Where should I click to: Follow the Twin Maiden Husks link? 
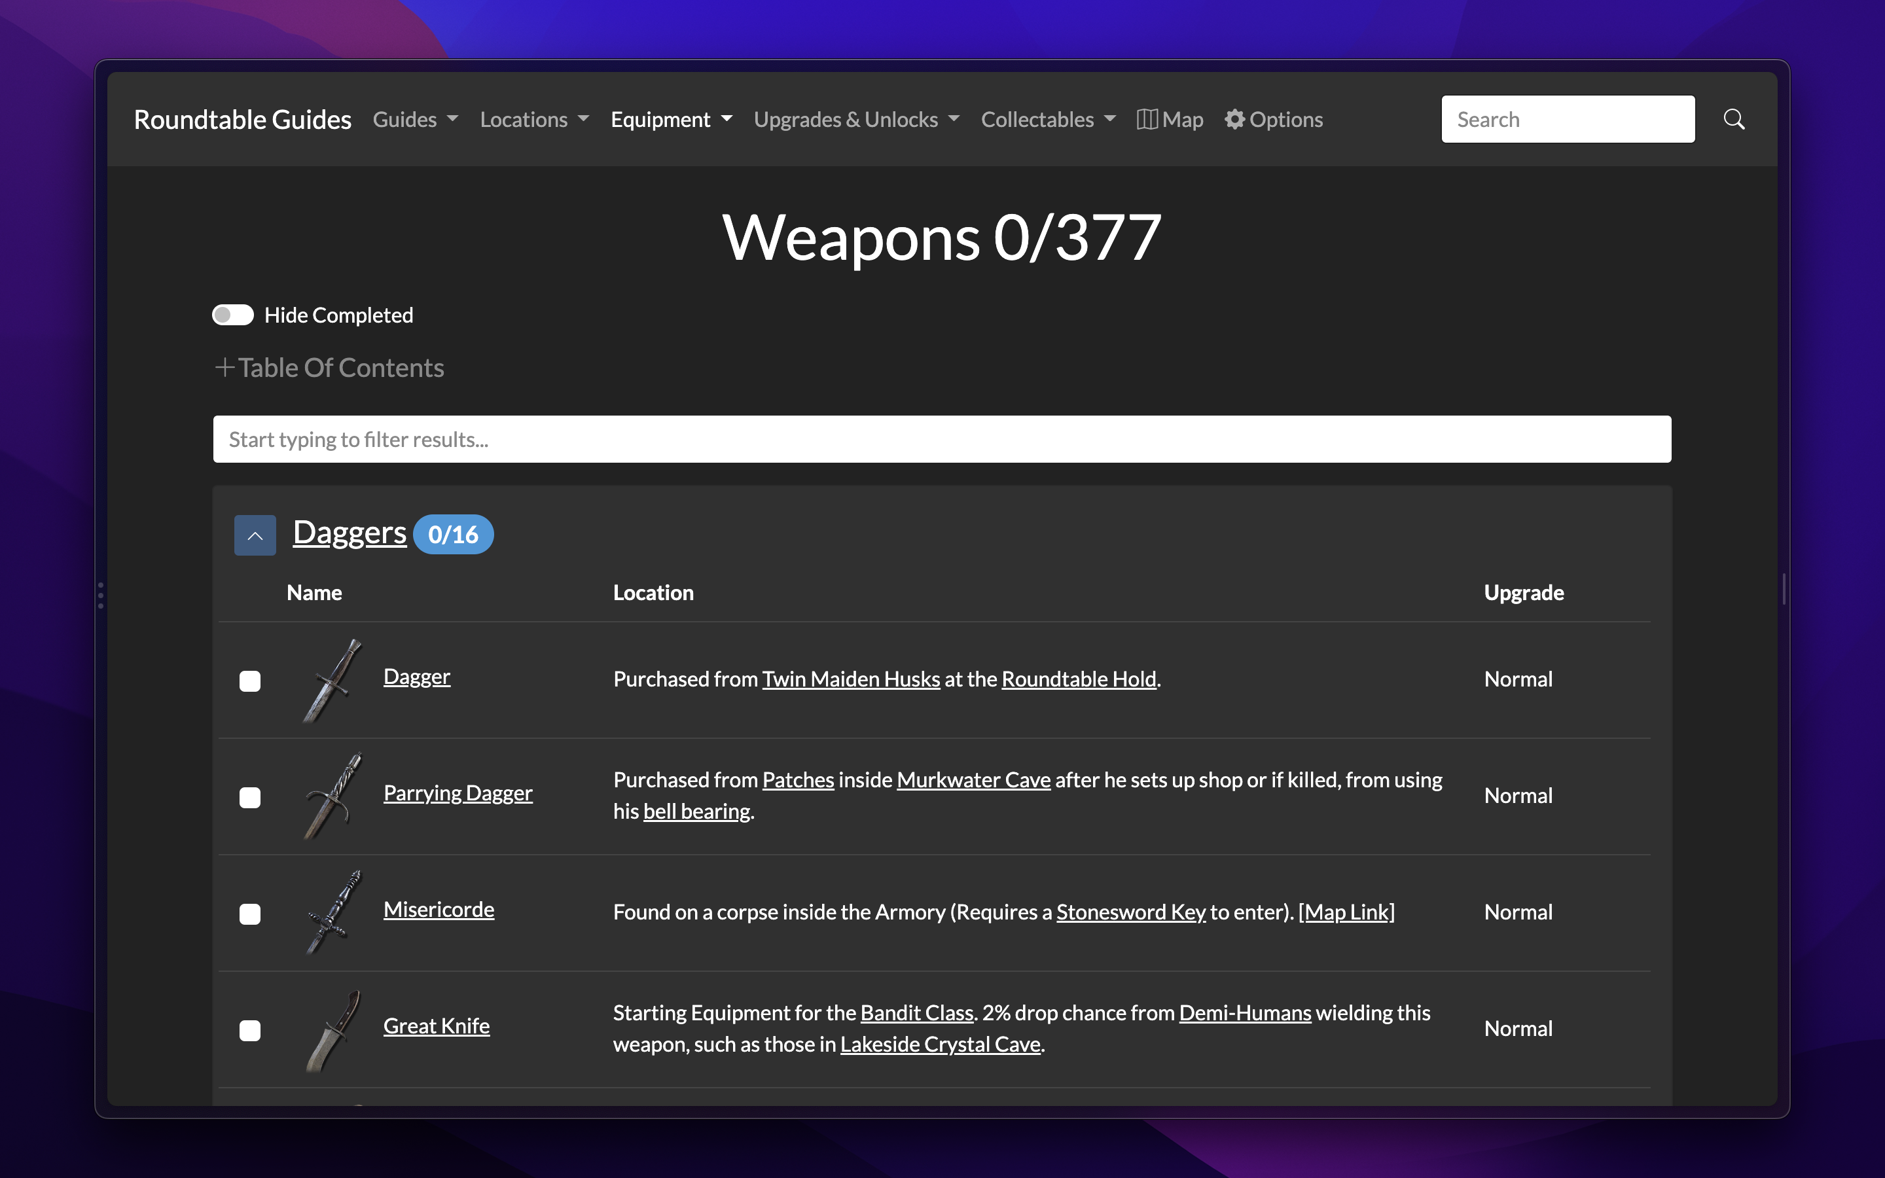(x=851, y=679)
